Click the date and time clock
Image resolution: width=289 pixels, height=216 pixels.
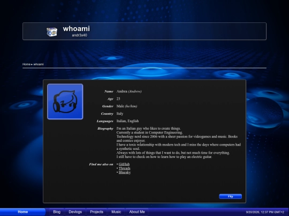click(x=265, y=212)
